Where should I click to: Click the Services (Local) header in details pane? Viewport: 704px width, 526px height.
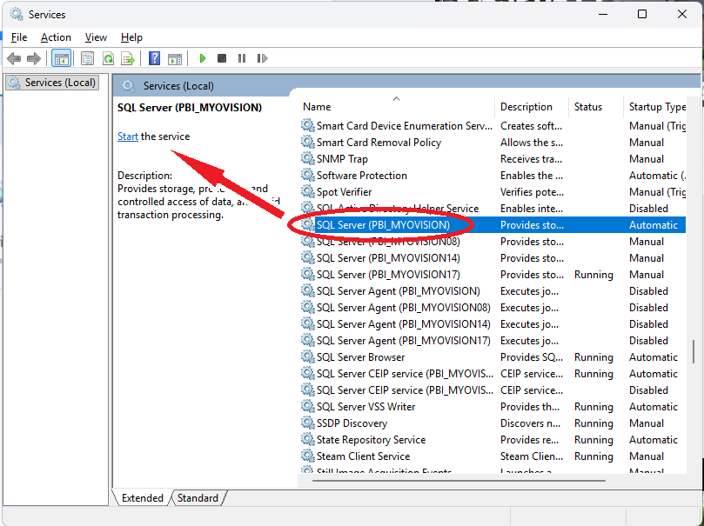tap(178, 86)
